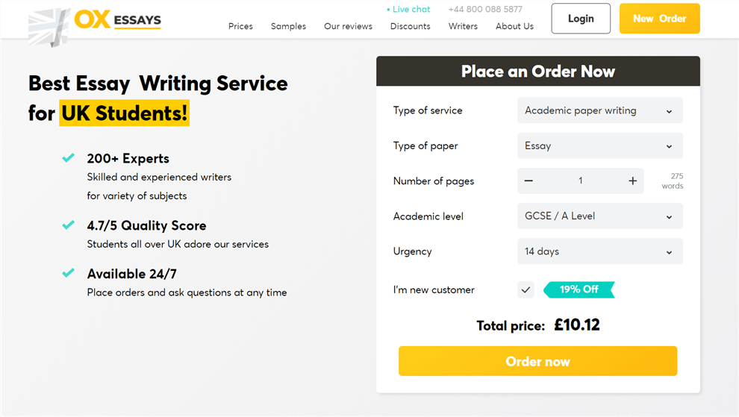Open the Type of service dropdown
Screen dimensions: 739x417
[x=600, y=110]
